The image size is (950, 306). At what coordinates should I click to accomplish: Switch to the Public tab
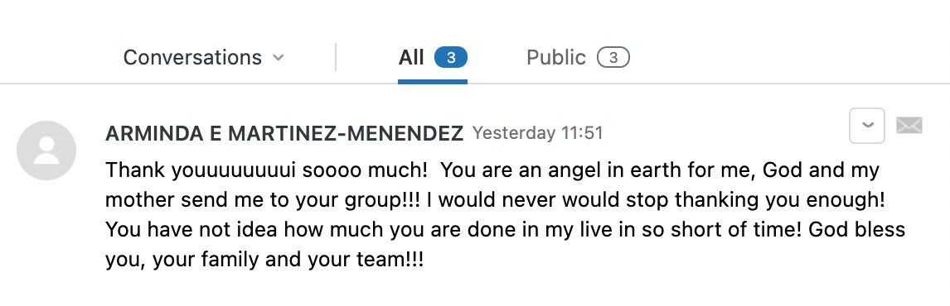[x=578, y=57]
